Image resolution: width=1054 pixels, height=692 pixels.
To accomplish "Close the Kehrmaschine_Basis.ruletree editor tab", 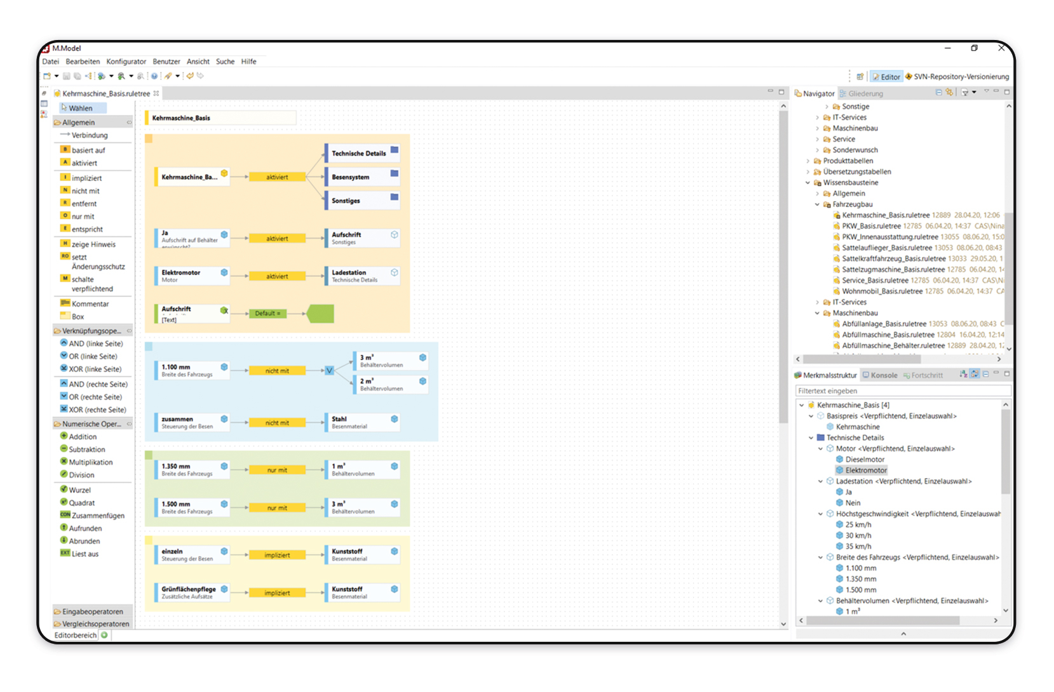I will tap(156, 93).
